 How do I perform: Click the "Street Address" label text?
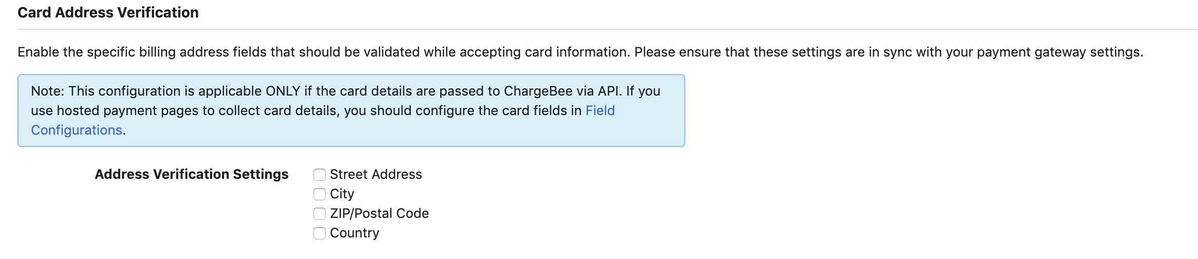click(376, 175)
